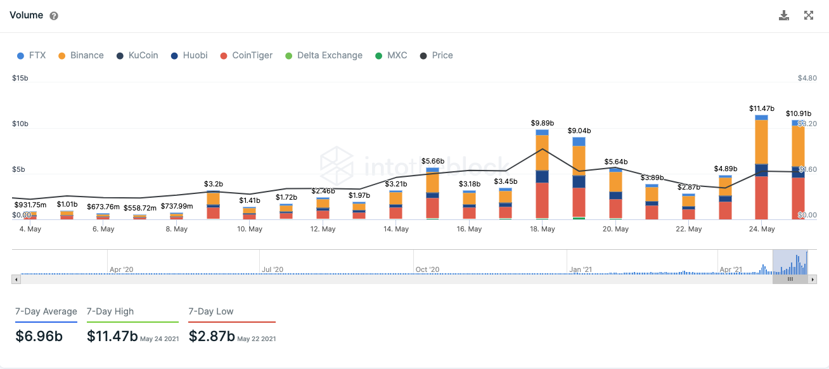Toggle the Price legend series
Image resolution: width=829 pixels, height=369 pixels.
pos(437,55)
